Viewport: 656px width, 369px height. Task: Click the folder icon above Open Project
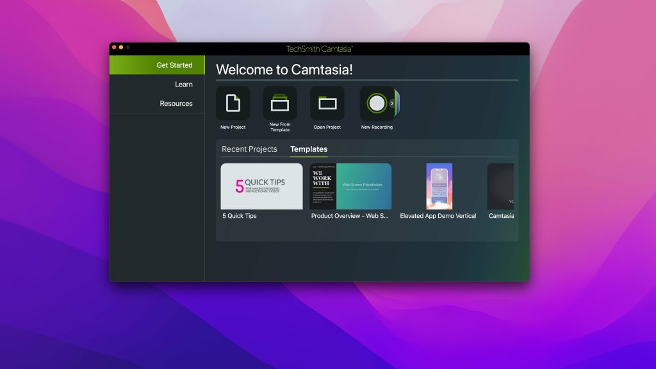pyautogui.click(x=327, y=102)
